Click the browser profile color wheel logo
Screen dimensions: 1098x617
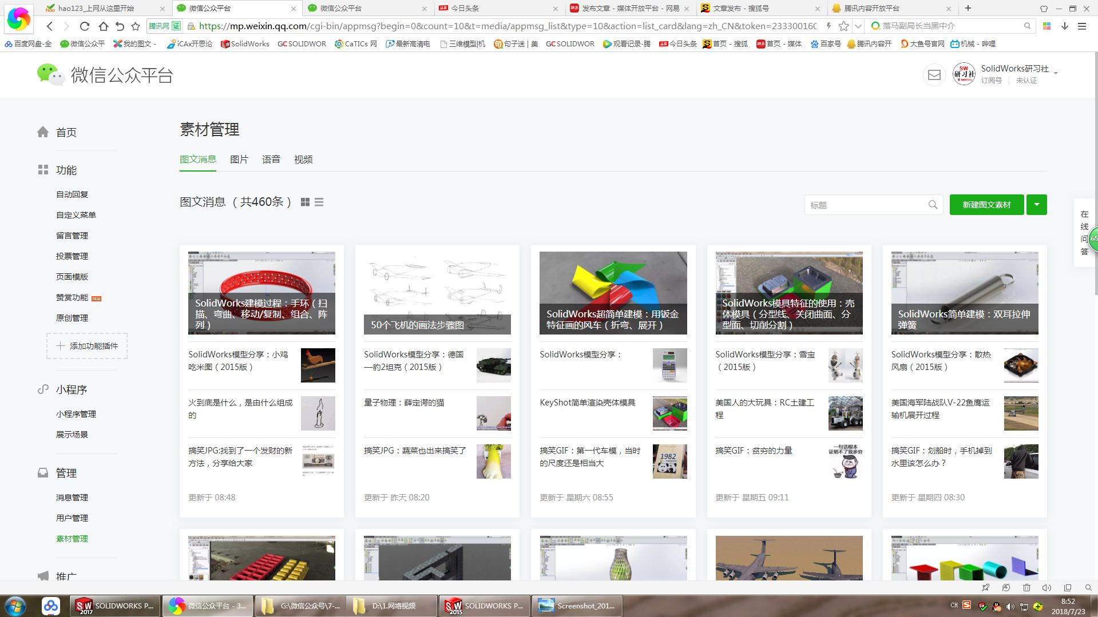click(18, 19)
